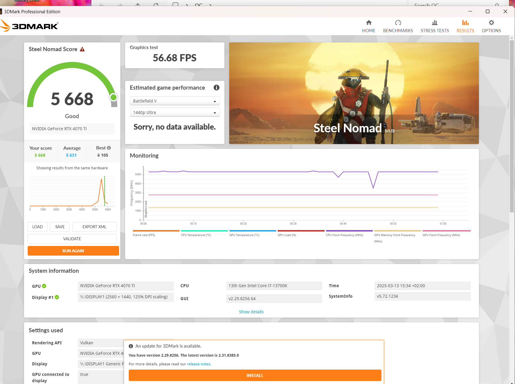Click the green checkmark next to GPU
The width and height of the screenshot is (515, 384).
point(44,286)
